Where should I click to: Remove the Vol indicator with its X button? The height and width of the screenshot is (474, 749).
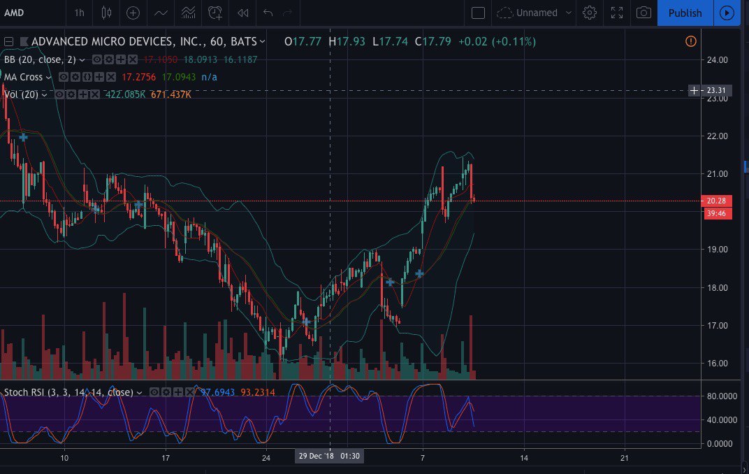point(94,94)
